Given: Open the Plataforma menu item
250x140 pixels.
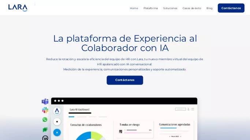Looking at the screenshot, I should click(x=150, y=8).
